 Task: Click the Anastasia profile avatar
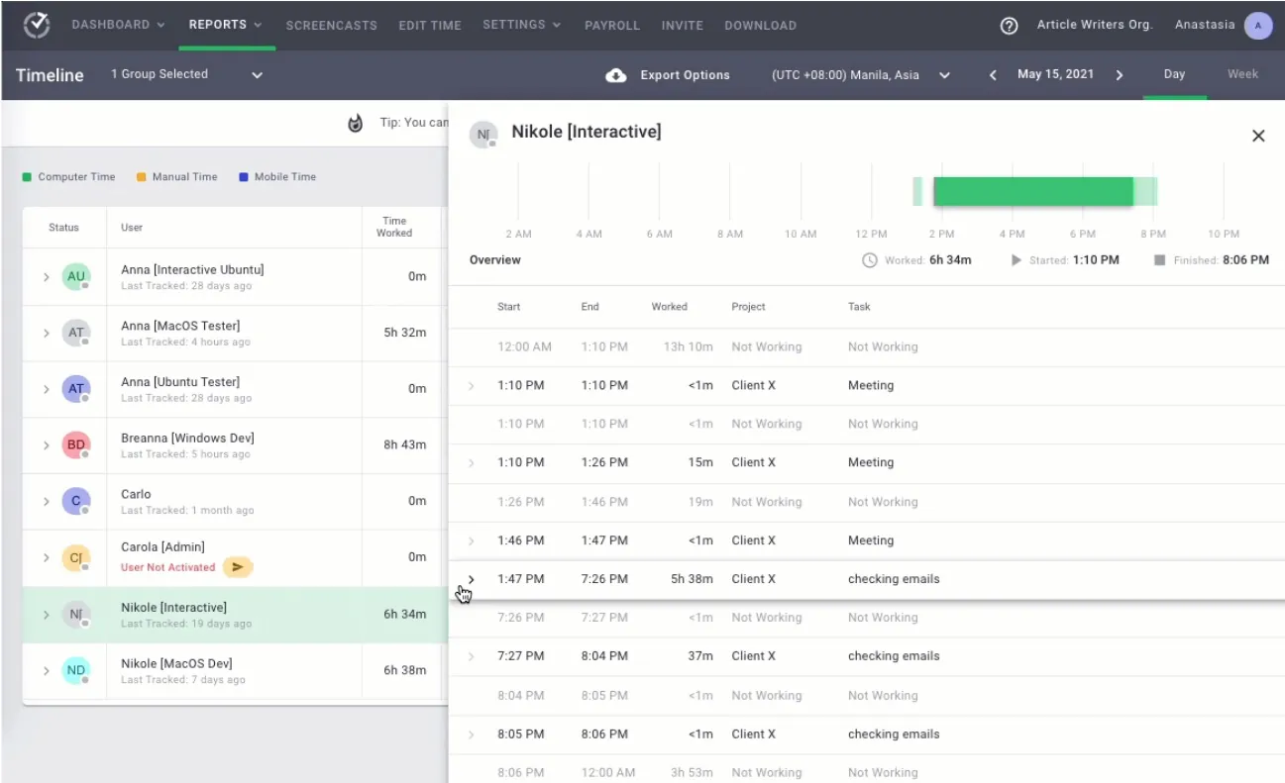pos(1258,26)
